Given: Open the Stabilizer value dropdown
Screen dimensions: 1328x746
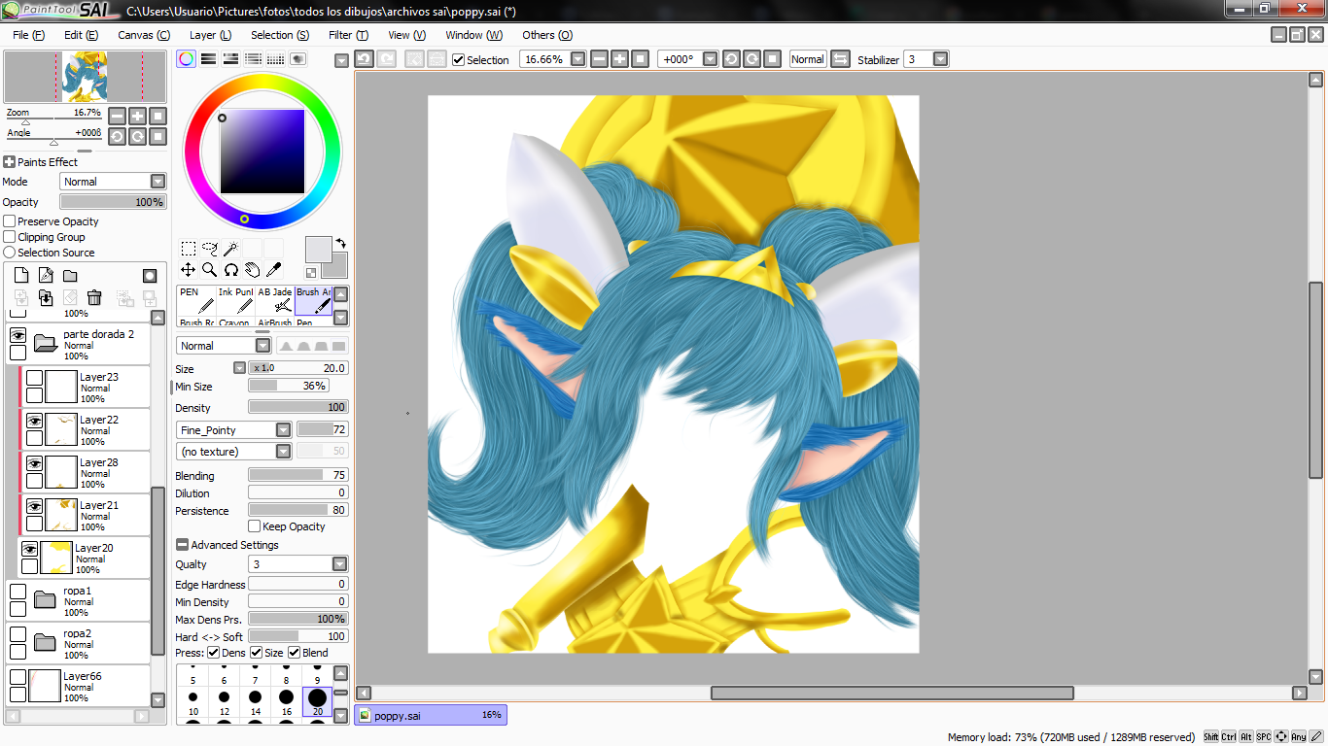Looking at the screenshot, I should pyautogui.click(x=940, y=59).
